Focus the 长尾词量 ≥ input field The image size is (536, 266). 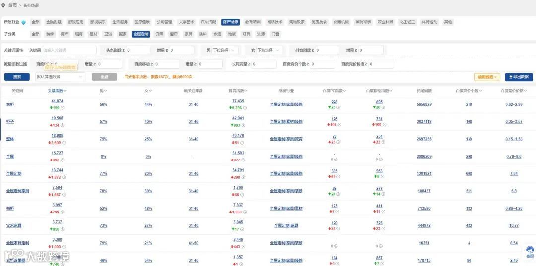pyautogui.click(x=264, y=64)
